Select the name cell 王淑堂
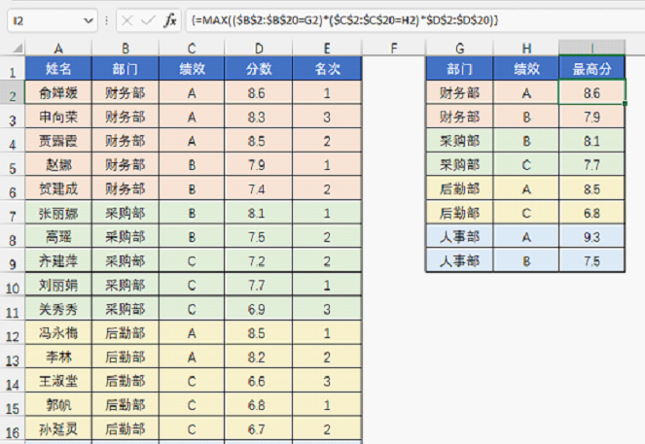This screenshot has height=444, width=645. [58, 381]
